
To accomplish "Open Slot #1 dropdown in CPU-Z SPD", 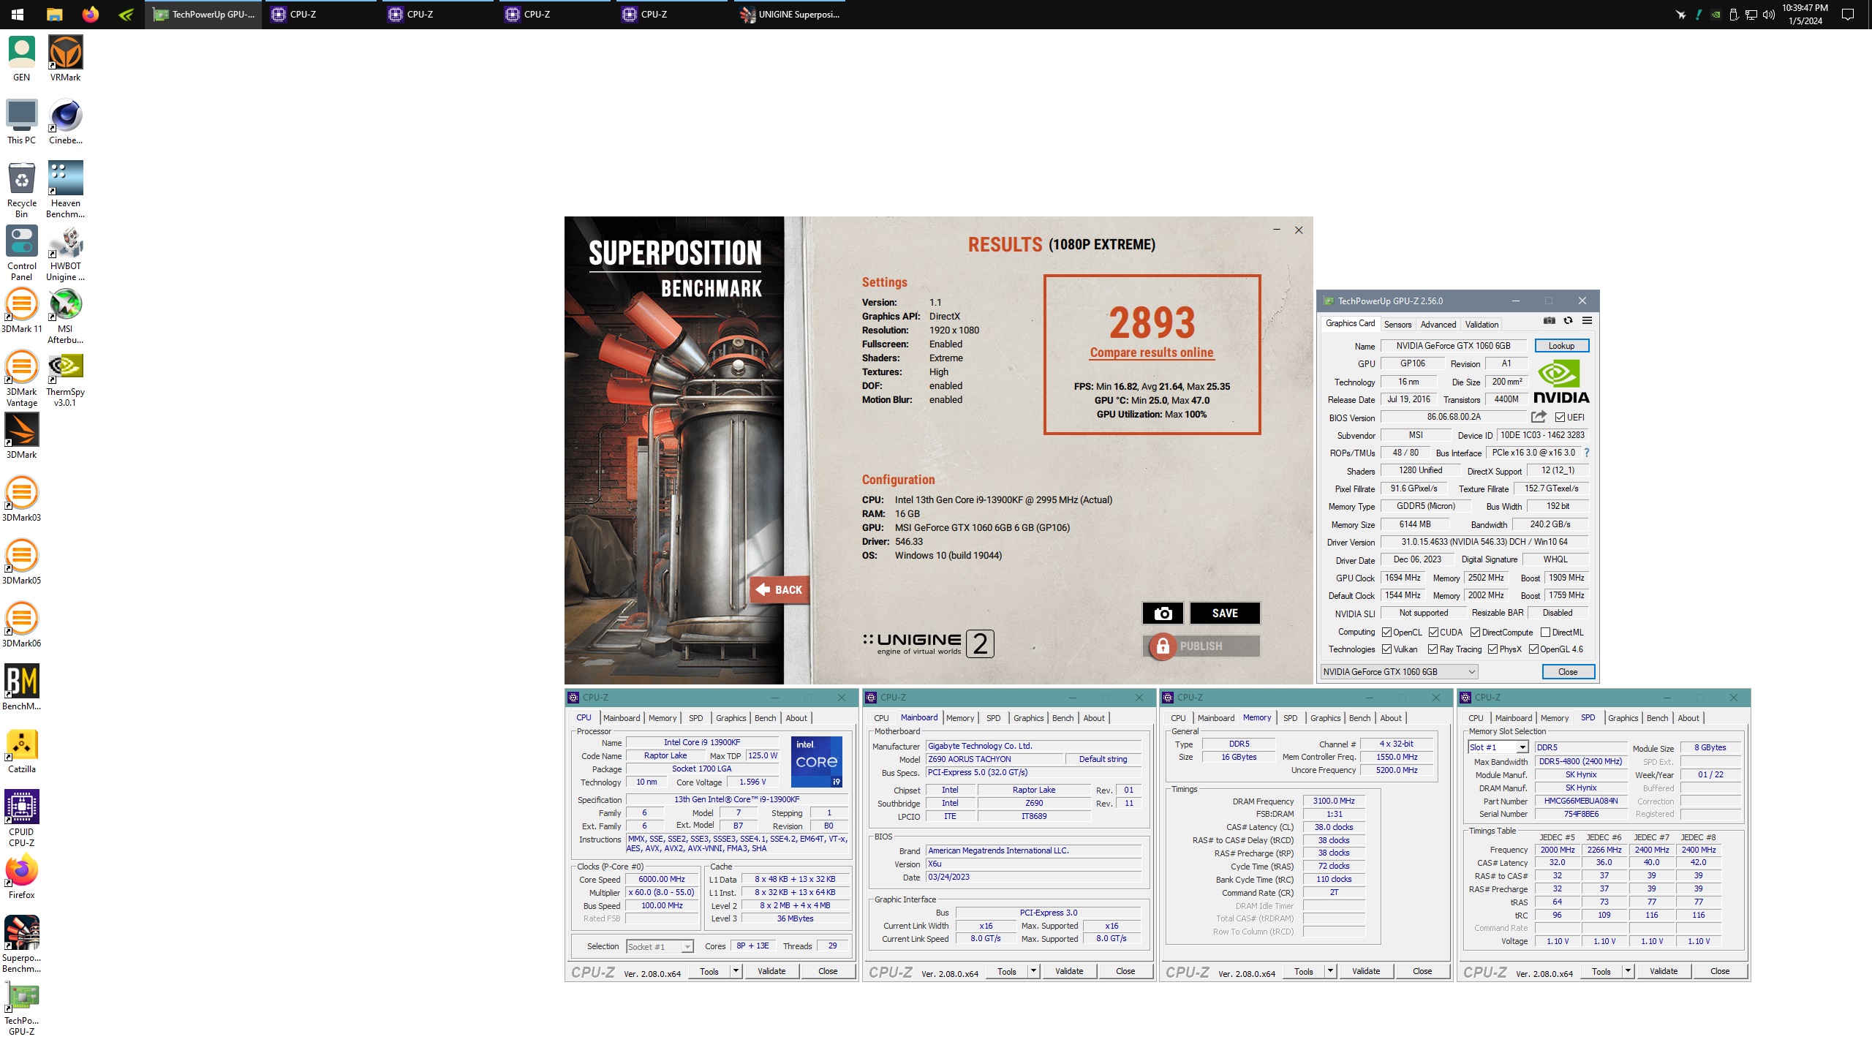I will tap(1498, 747).
